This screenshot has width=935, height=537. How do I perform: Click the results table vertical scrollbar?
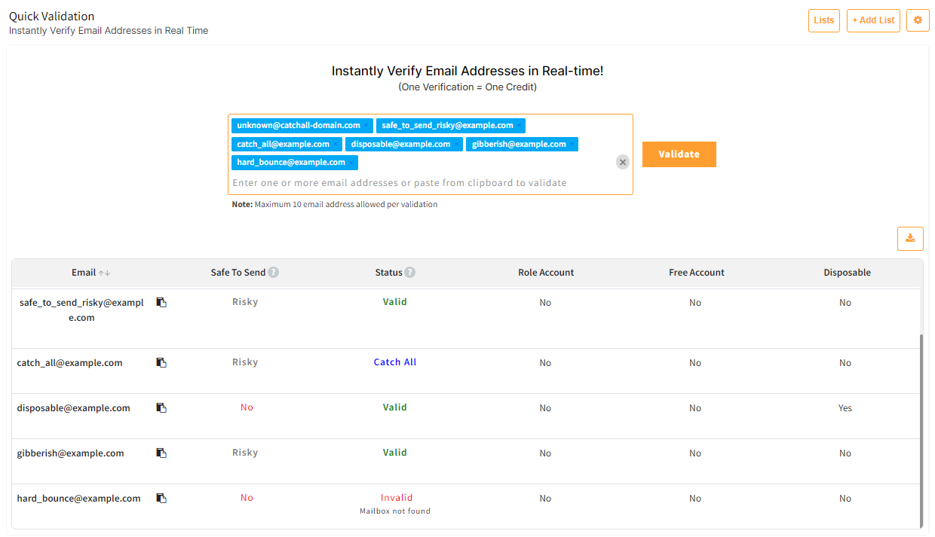(920, 432)
